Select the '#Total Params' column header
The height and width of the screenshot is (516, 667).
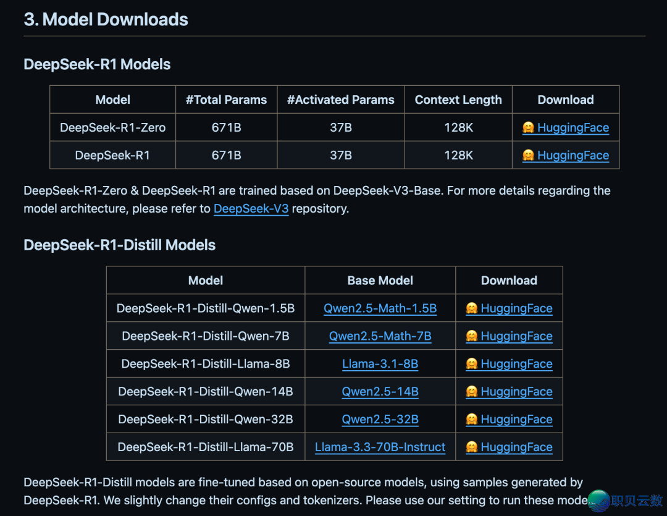[x=226, y=99]
